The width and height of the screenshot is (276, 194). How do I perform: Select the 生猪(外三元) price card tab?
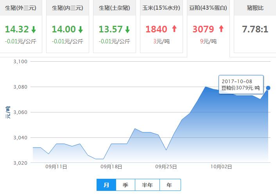tap(21, 27)
